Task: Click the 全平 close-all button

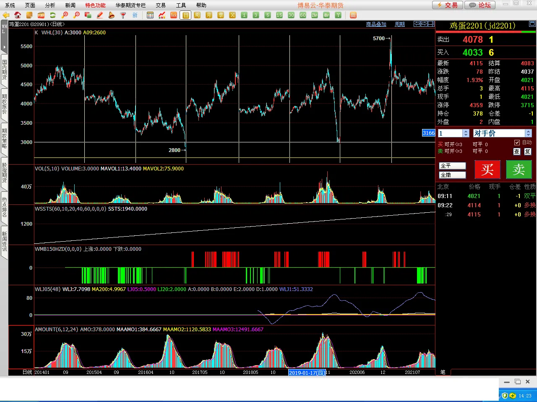Action: click(x=452, y=166)
